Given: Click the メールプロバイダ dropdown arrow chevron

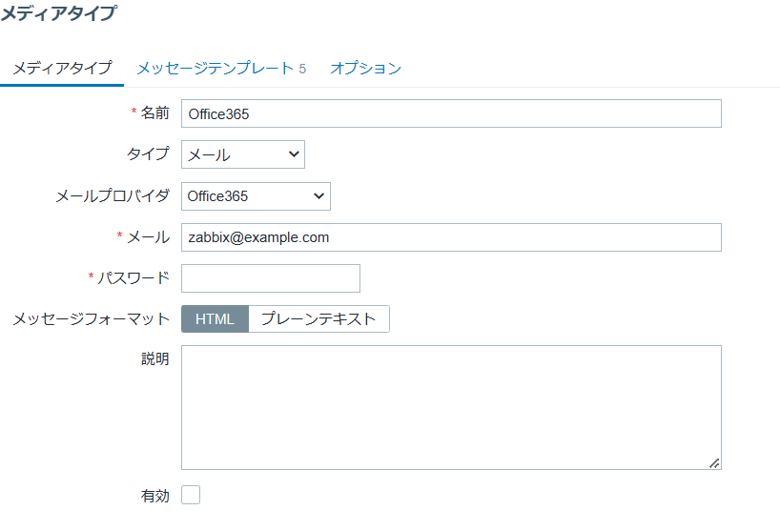Looking at the screenshot, I should [x=318, y=196].
